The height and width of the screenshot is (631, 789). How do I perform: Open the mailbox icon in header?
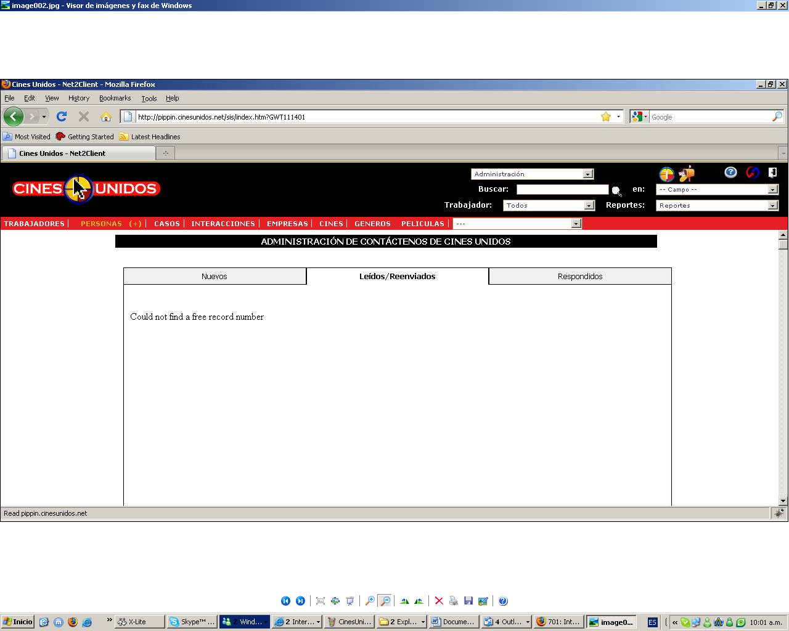687,174
